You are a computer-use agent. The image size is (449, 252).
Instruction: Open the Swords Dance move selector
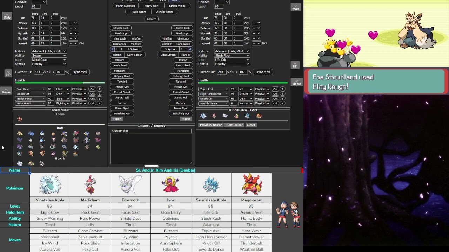tap(214, 103)
